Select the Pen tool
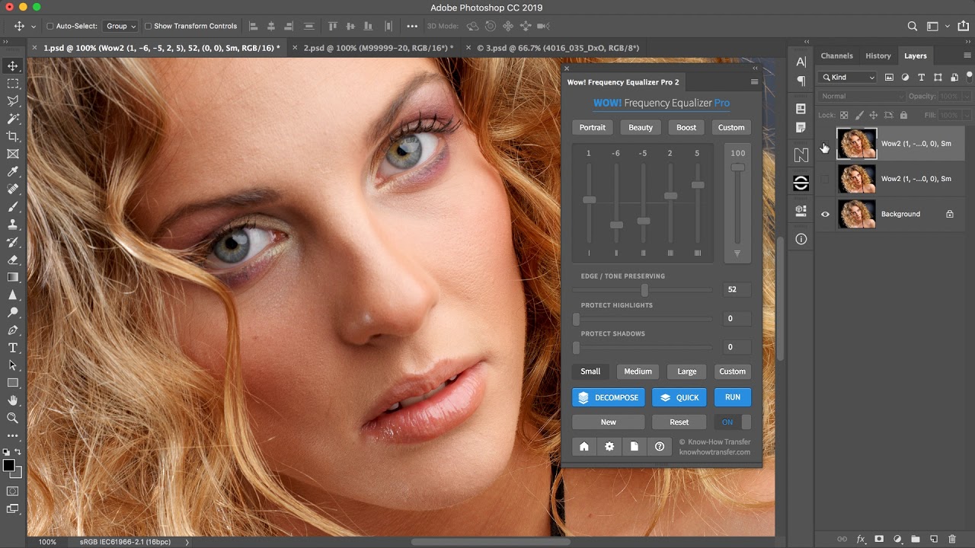975x548 pixels. pos(13,330)
